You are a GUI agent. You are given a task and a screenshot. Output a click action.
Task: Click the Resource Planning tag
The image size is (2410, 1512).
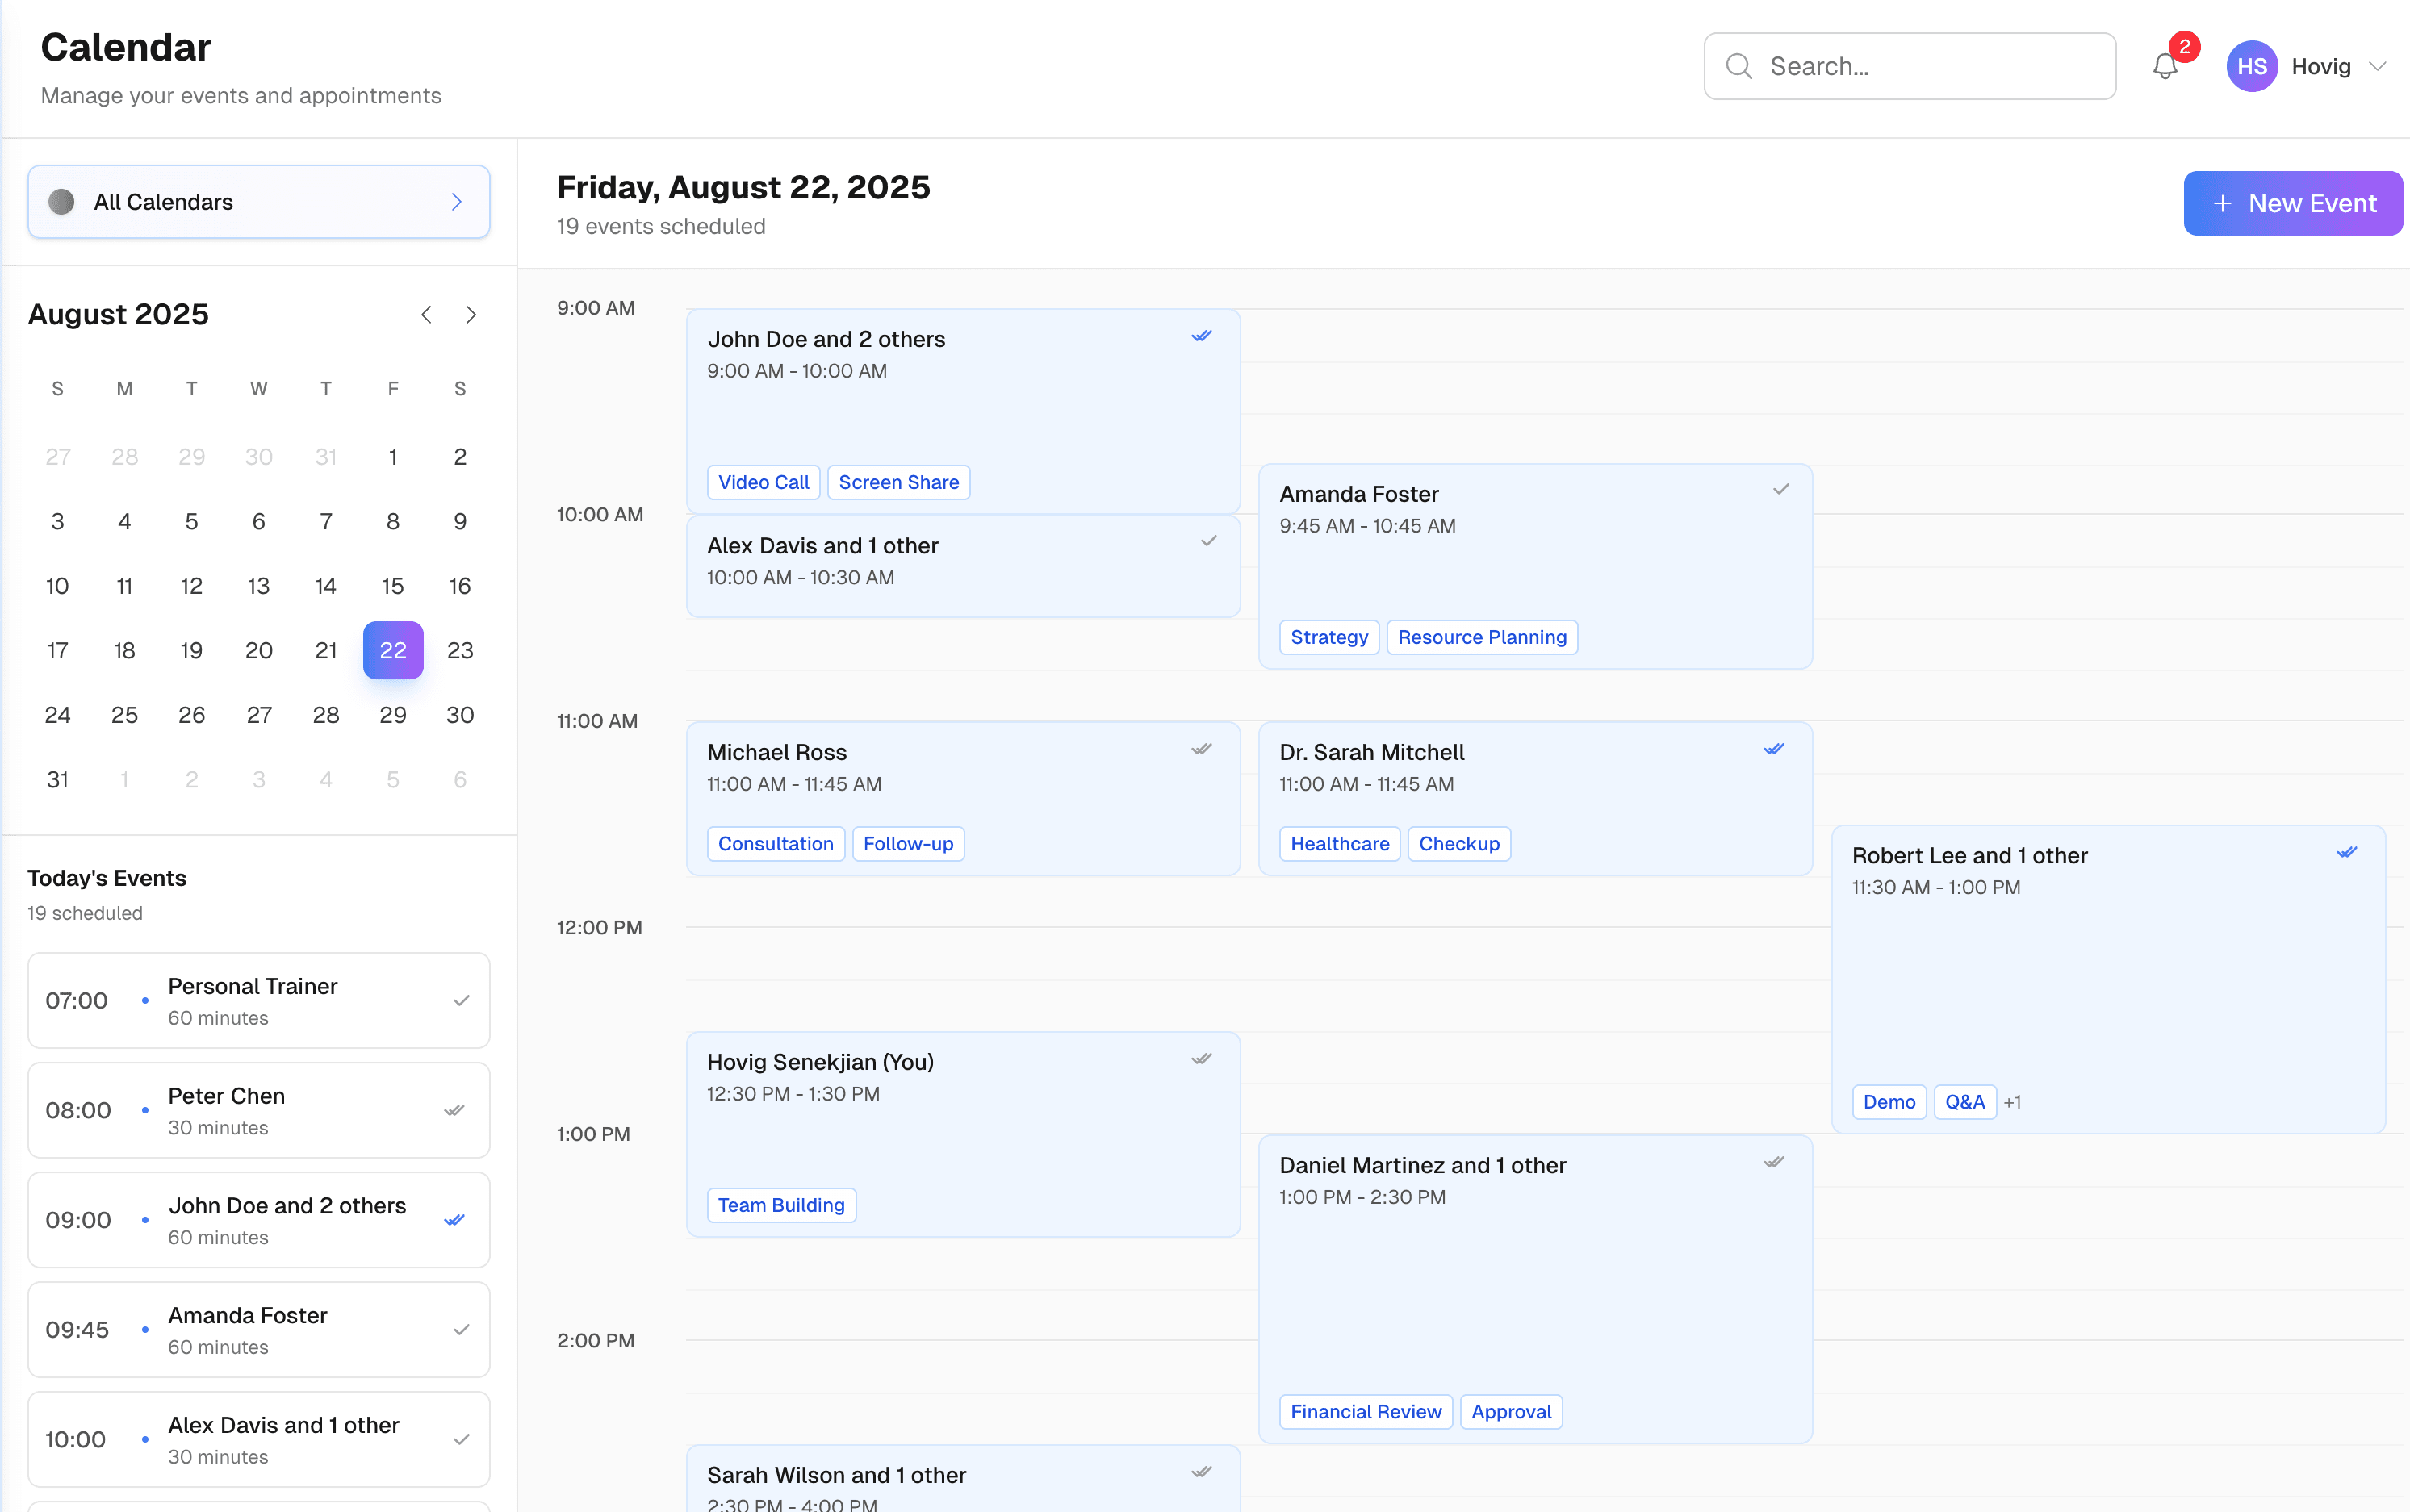pos(1482,637)
